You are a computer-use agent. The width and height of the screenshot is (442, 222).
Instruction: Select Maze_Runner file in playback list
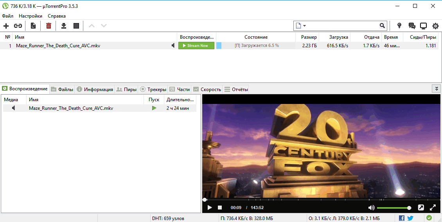tap(71, 108)
